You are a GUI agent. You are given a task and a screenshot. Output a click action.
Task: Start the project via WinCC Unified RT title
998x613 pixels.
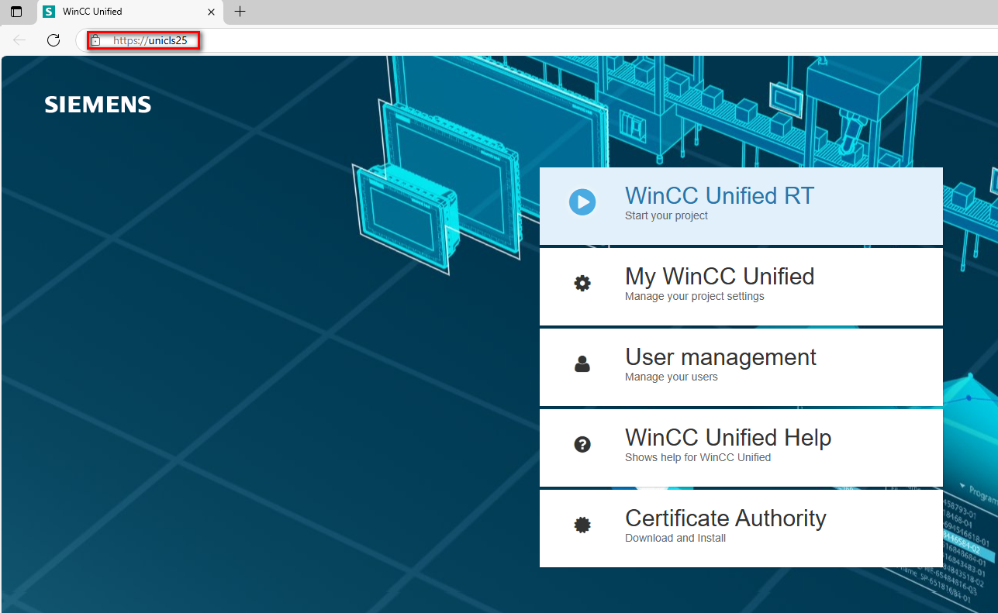coord(720,196)
